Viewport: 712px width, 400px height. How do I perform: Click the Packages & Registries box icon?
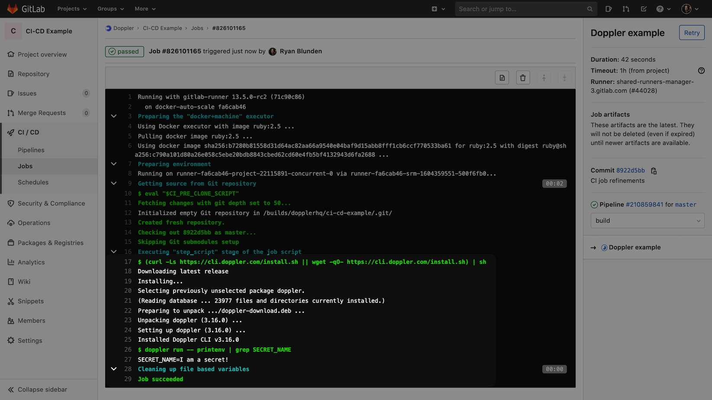[x=11, y=243]
